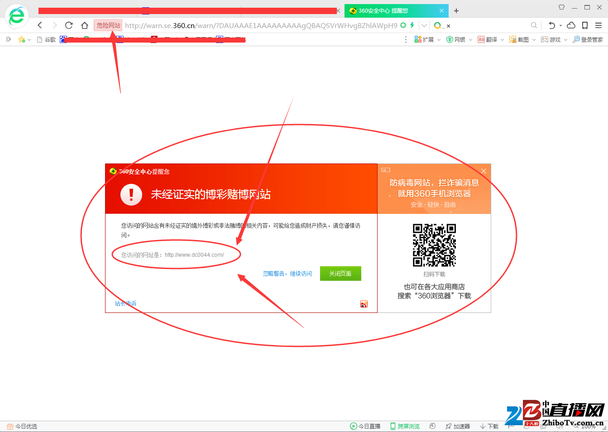Click the green 关闭页面 button
The height and width of the screenshot is (432, 608).
point(340,273)
